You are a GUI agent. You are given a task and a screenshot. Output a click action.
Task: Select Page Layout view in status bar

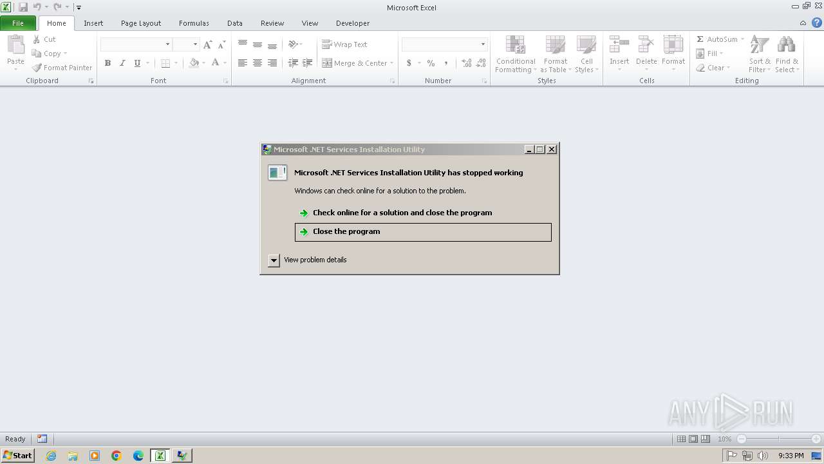693,439
